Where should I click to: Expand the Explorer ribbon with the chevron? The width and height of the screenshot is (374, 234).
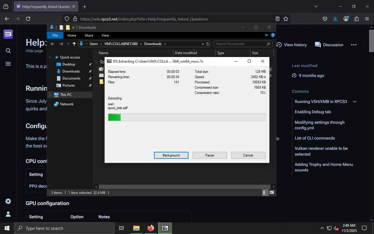pyautogui.click(x=266, y=35)
